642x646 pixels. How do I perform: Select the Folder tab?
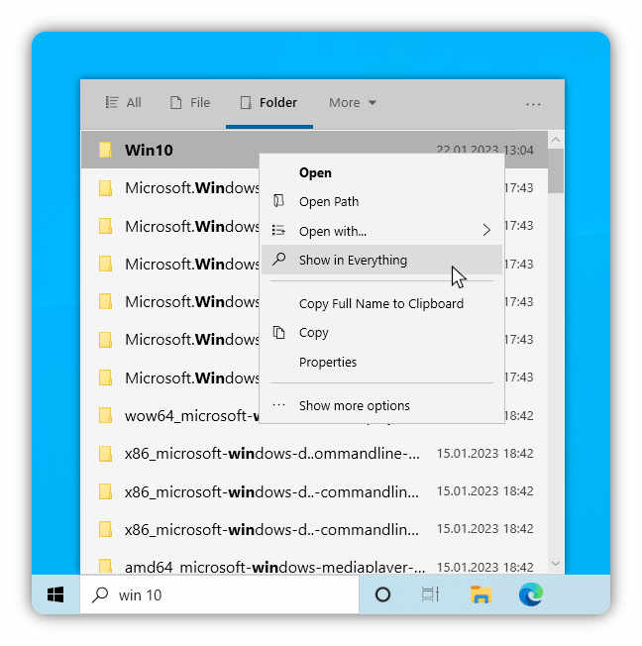click(268, 102)
